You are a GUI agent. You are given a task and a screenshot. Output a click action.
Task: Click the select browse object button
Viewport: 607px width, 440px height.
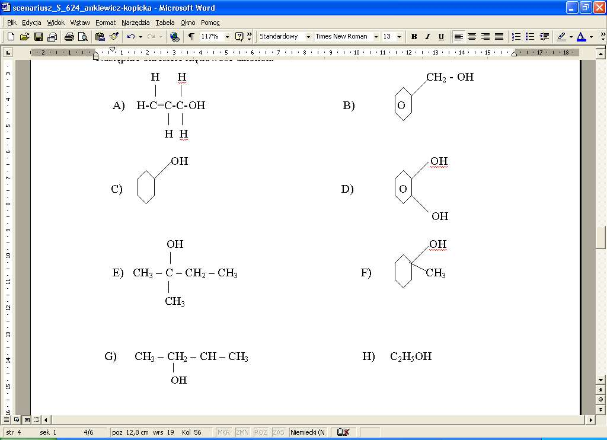click(600, 399)
